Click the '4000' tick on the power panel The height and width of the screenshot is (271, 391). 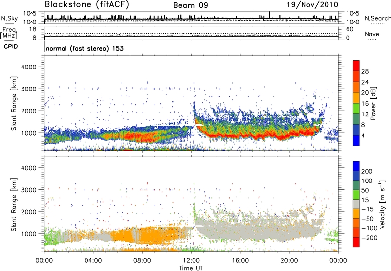point(28,67)
